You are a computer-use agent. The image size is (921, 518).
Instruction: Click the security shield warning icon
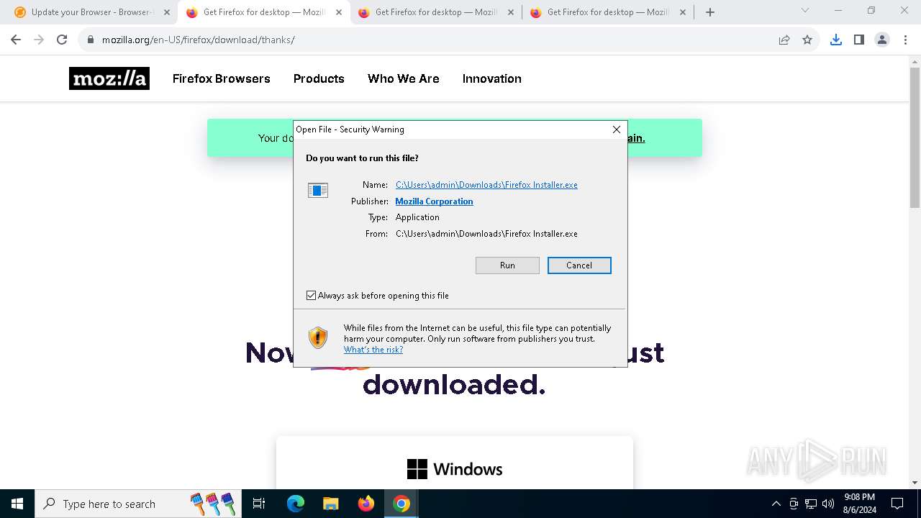[x=318, y=337]
